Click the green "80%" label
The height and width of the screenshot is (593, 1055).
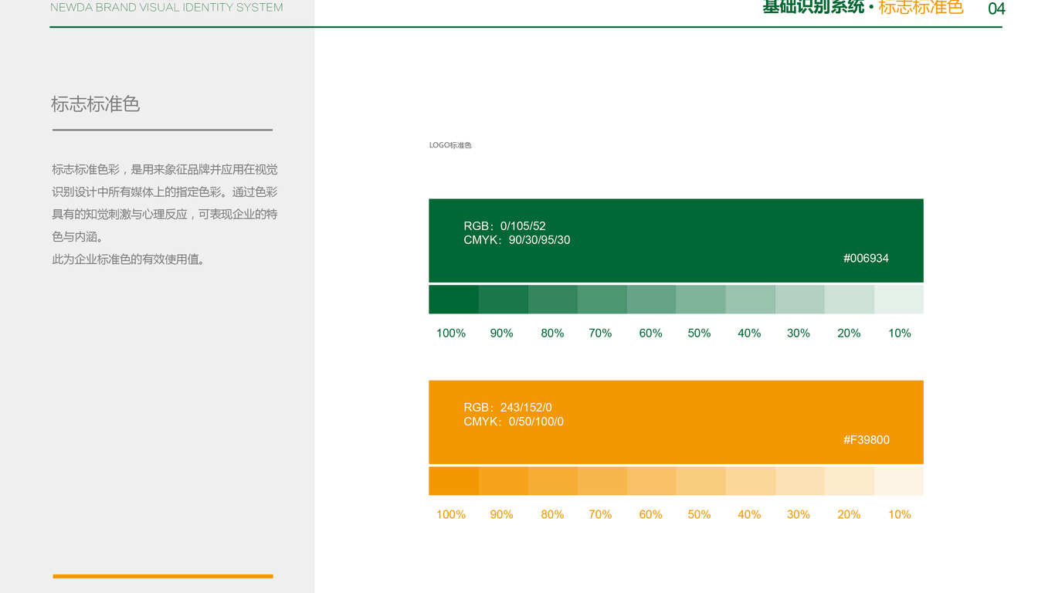(552, 334)
